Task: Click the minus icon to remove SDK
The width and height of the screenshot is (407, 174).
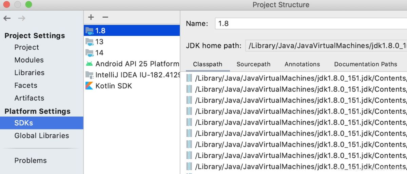Action: click(105, 17)
